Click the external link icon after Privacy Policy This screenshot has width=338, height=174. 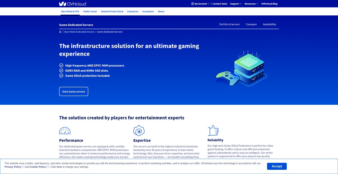(x=23, y=167)
